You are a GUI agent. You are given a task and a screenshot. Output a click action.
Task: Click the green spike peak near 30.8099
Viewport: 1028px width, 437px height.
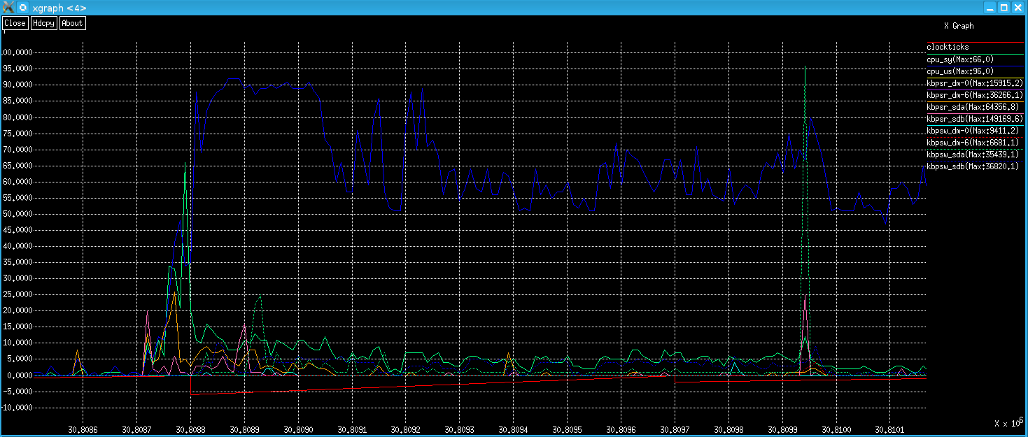pyautogui.click(x=805, y=67)
